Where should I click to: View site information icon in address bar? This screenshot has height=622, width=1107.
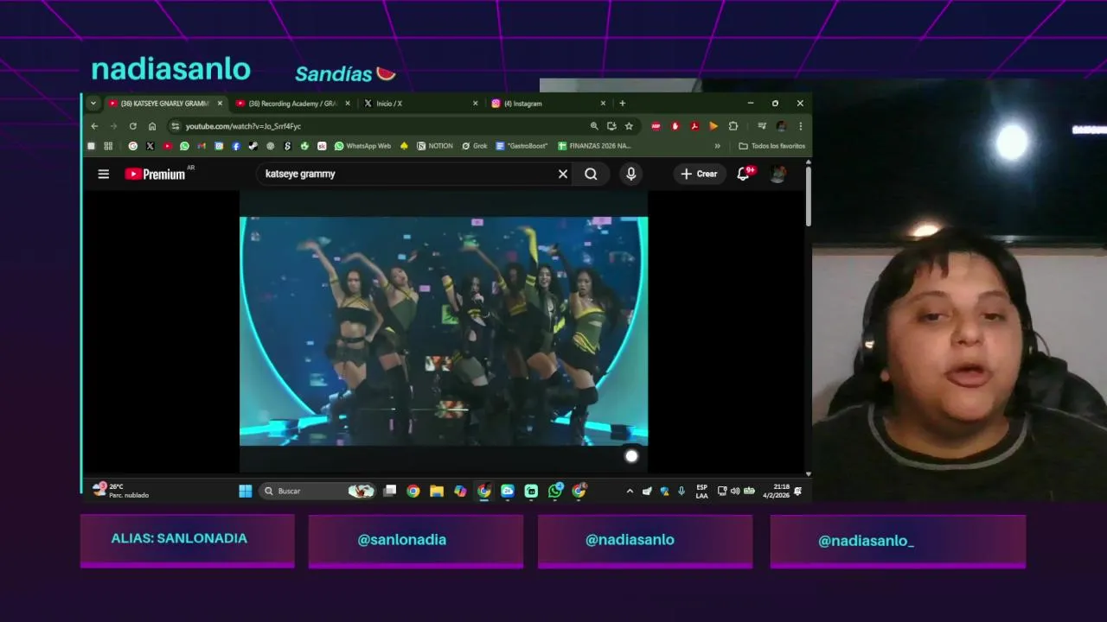click(x=176, y=126)
